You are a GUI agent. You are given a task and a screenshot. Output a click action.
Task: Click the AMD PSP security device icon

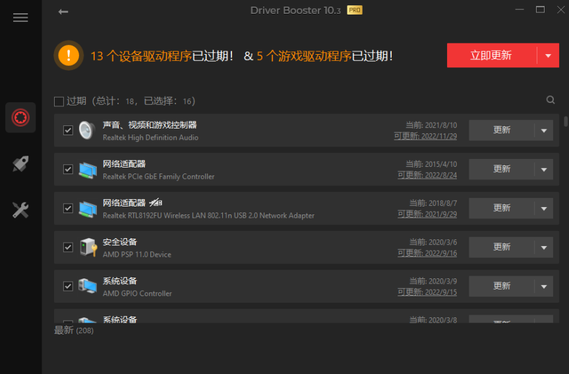click(x=88, y=247)
